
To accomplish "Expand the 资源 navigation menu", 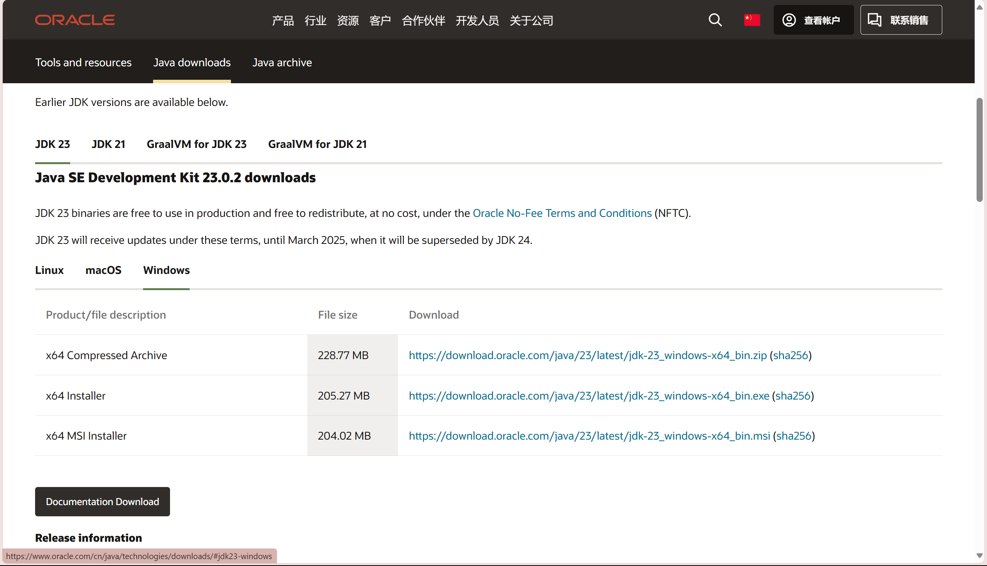I will 348,20.
